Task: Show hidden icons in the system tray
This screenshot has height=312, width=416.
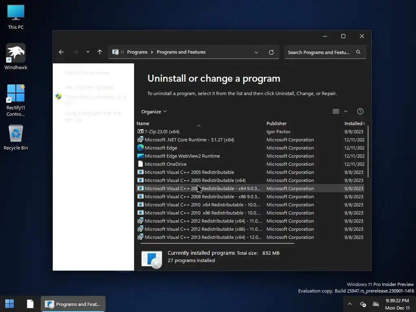Action: click(x=350, y=304)
